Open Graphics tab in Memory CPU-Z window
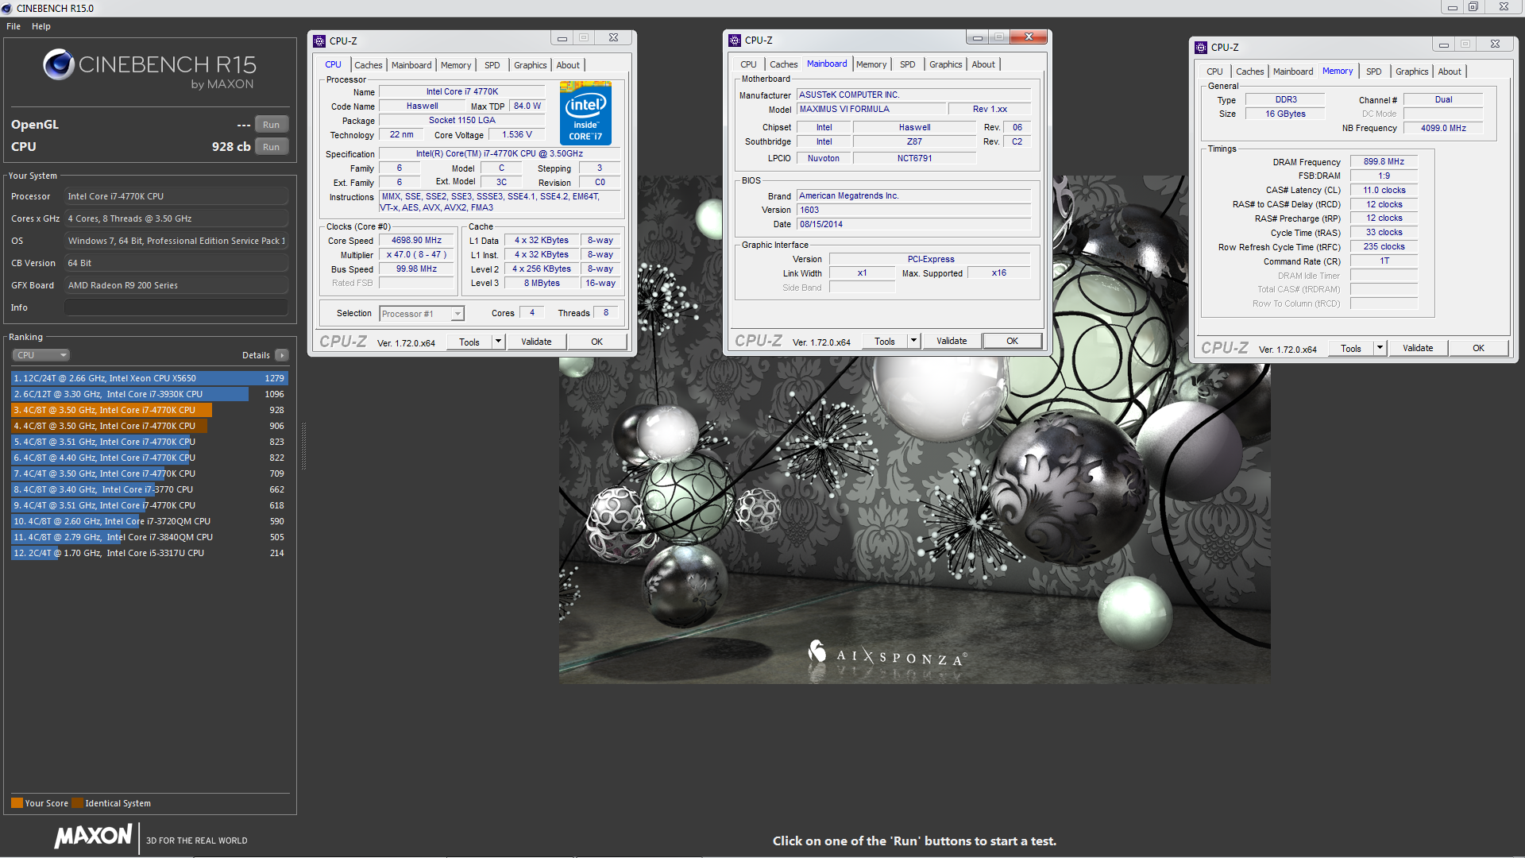Screen dimensions: 1525x858 1412,71
